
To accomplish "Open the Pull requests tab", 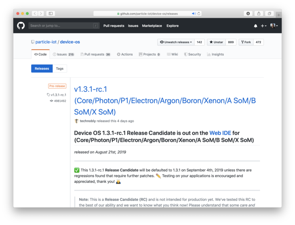I will tap(95, 54).
